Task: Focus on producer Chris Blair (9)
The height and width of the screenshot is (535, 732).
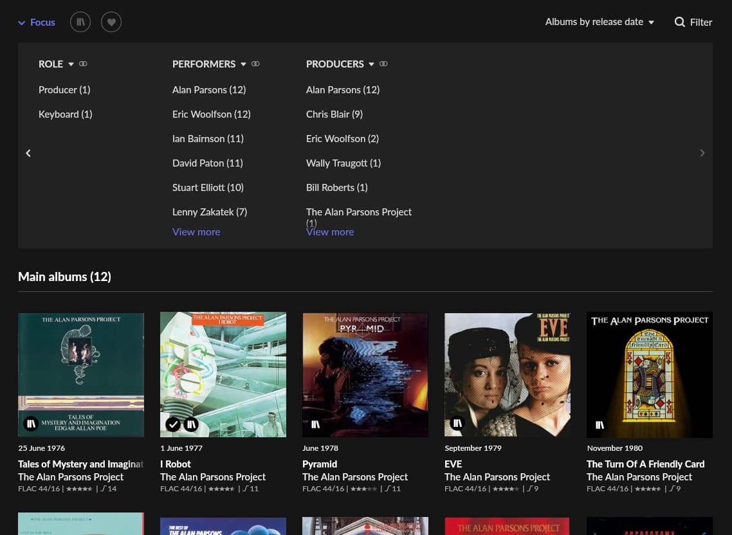Action: pos(334,114)
